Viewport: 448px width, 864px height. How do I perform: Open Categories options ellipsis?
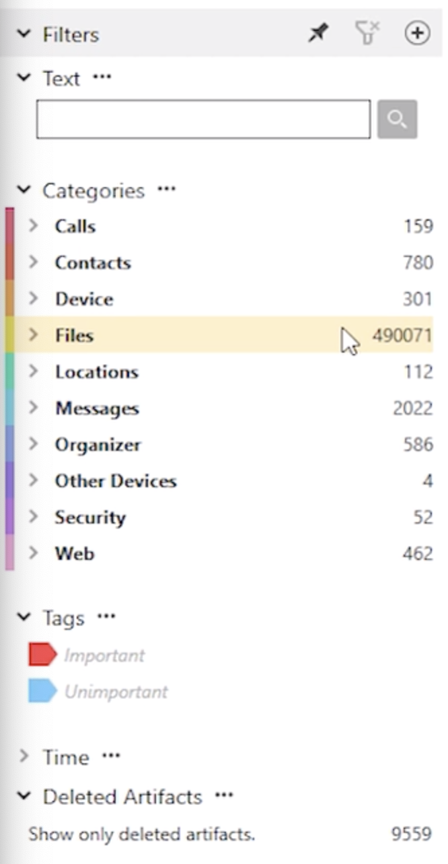click(166, 190)
